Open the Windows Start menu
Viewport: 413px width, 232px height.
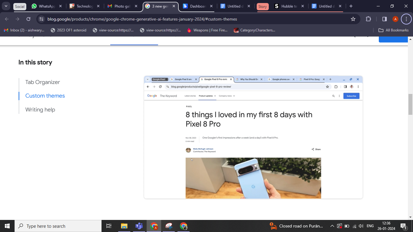click(7, 226)
